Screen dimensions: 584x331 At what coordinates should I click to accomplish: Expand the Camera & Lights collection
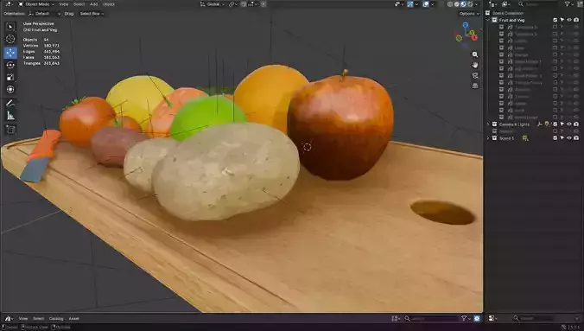coord(488,124)
